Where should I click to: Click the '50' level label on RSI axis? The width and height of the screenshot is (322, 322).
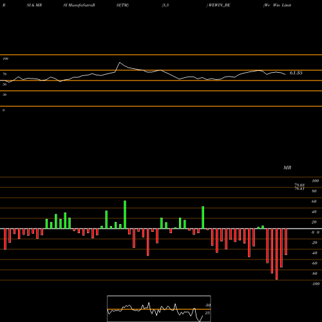point(5,84)
